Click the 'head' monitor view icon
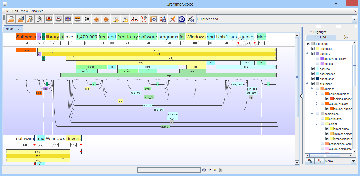The height and width of the screenshot is (176, 360). pyautogui.click(x=77, y=19)
